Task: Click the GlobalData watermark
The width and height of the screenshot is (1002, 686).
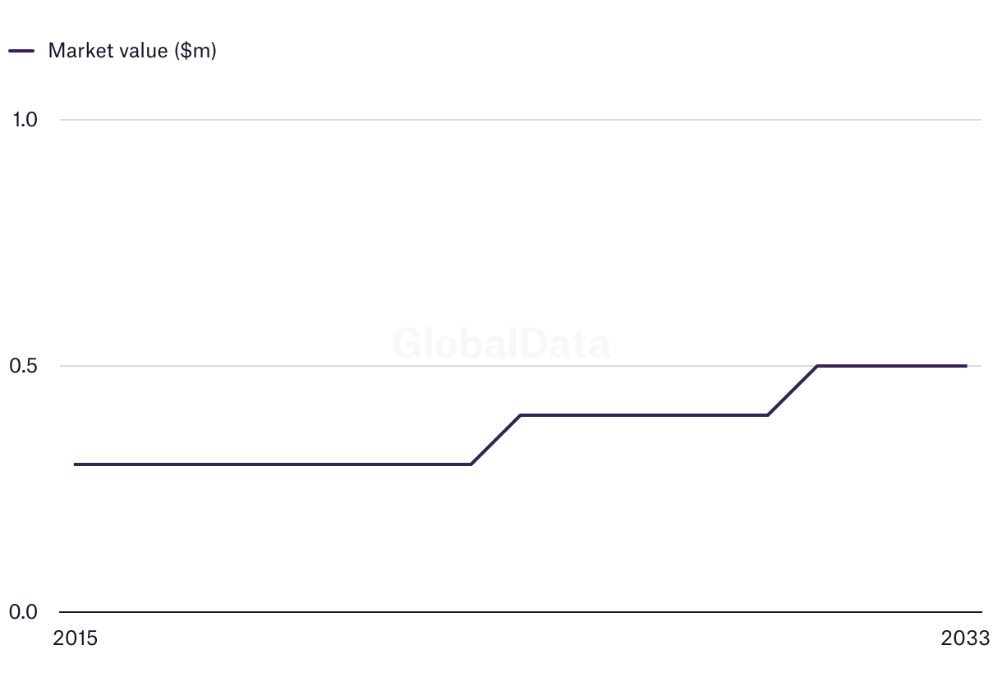Action: click(501, 343)
